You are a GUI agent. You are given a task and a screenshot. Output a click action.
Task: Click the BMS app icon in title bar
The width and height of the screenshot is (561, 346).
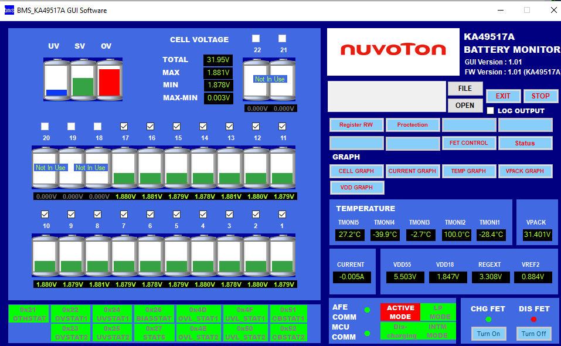coord(9,11)
